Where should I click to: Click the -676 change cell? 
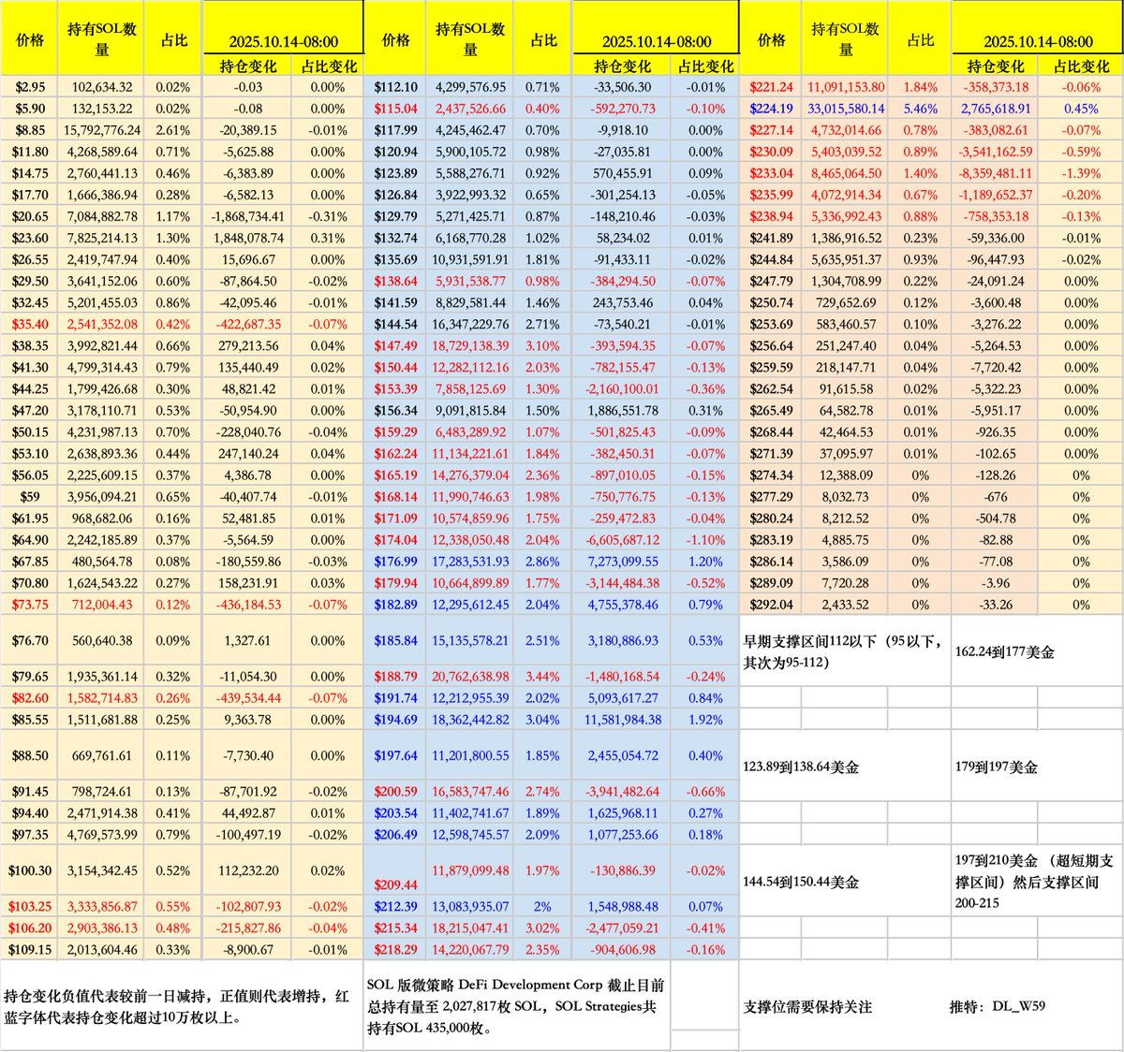(x=995, y=496)
